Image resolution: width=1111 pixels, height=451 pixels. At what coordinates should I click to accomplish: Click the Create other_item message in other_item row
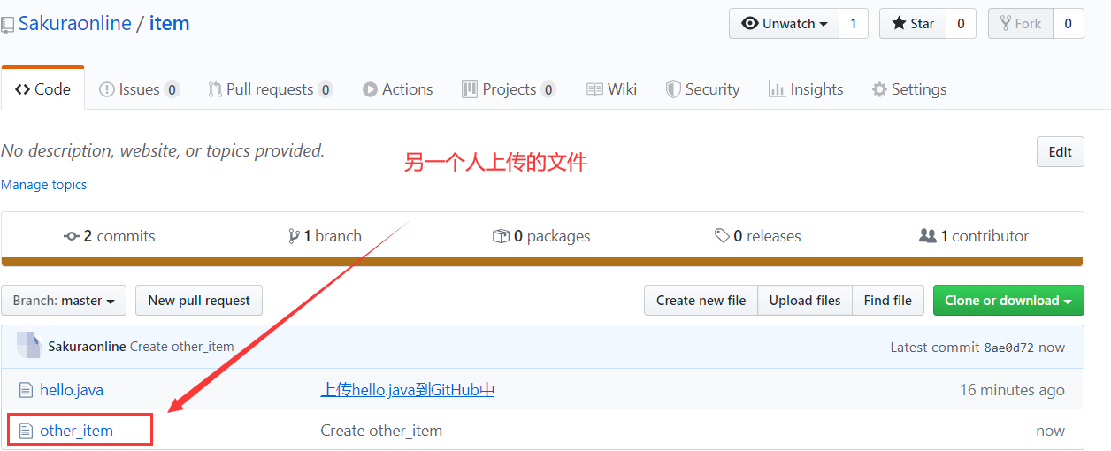coord(381,431)
